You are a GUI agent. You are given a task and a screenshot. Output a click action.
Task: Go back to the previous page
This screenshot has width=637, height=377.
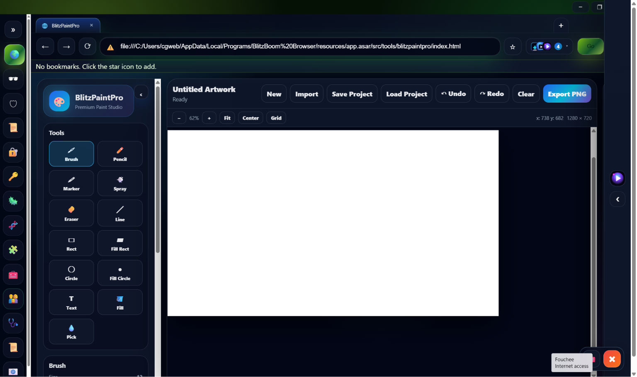click(45, 46)
